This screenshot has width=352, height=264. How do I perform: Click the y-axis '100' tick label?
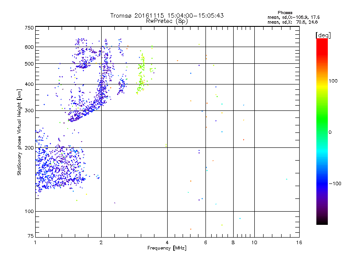pos(29,211)
